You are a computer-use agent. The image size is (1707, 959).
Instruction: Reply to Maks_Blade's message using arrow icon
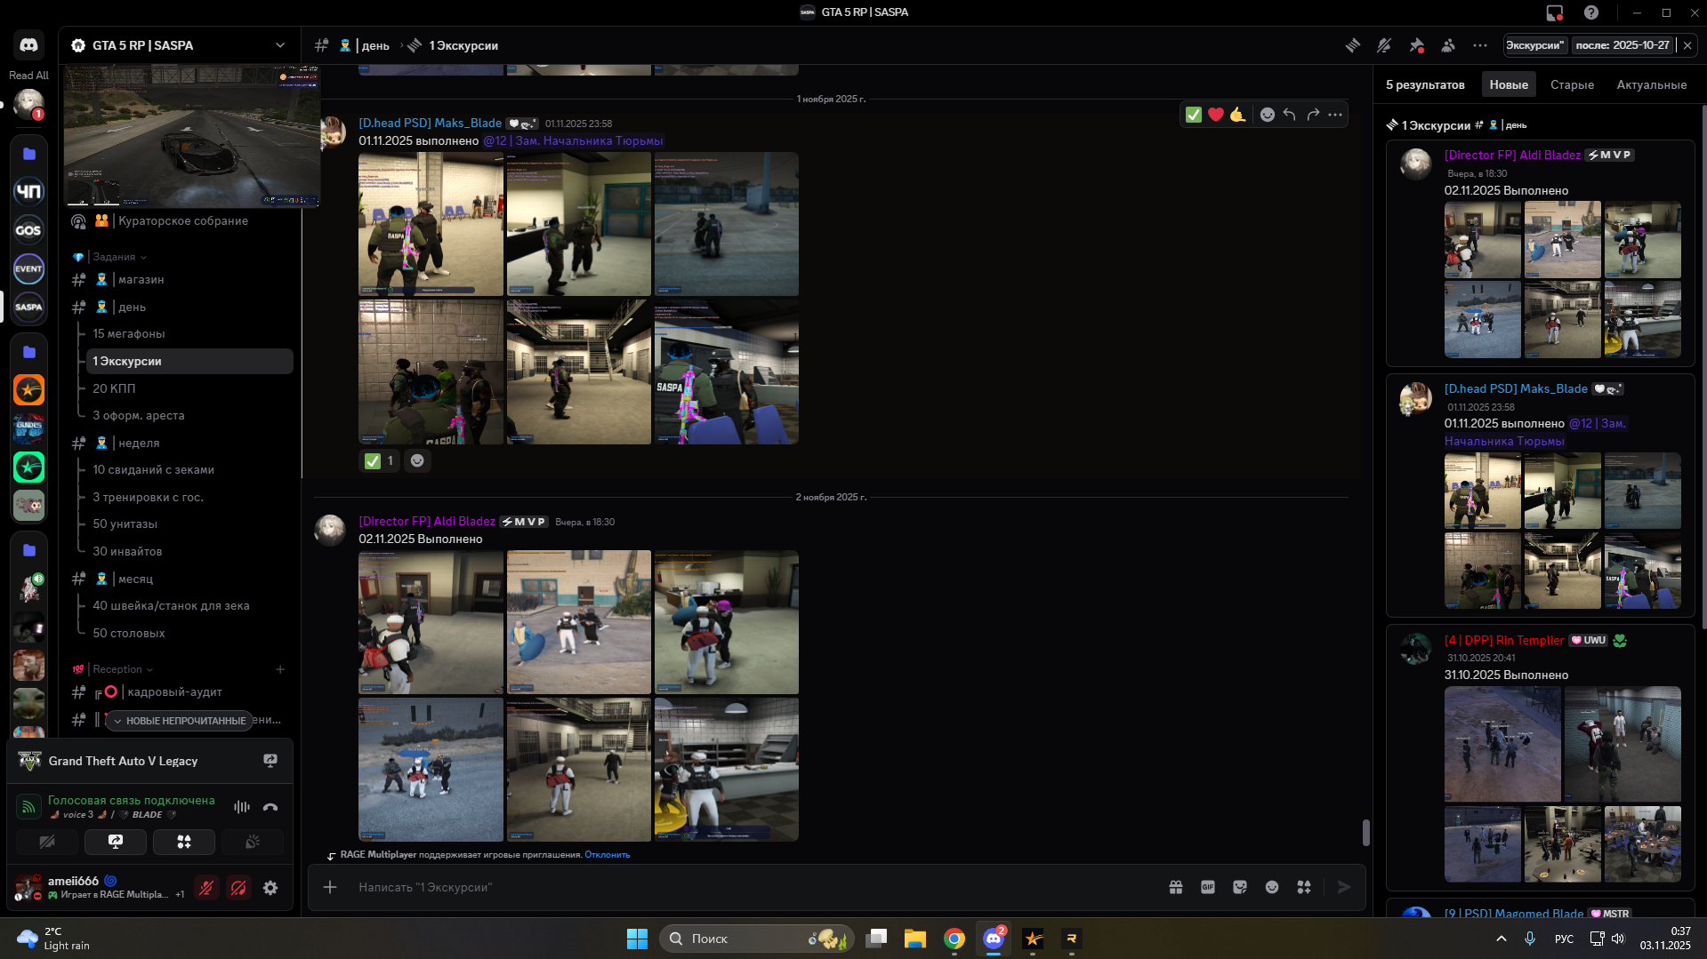(x=1289, y=115)
